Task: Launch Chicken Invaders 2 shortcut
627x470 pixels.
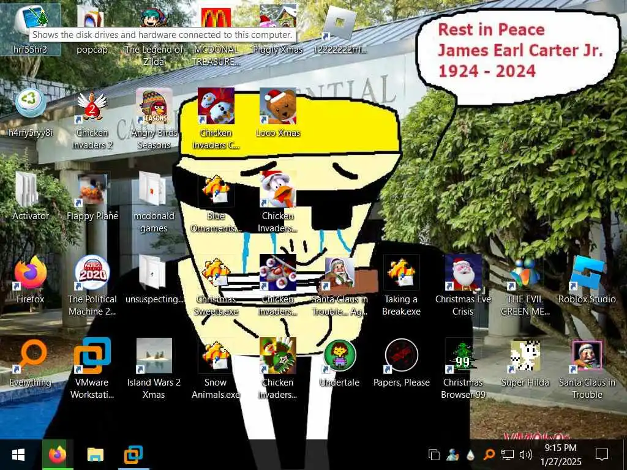Action: point(92,119)
